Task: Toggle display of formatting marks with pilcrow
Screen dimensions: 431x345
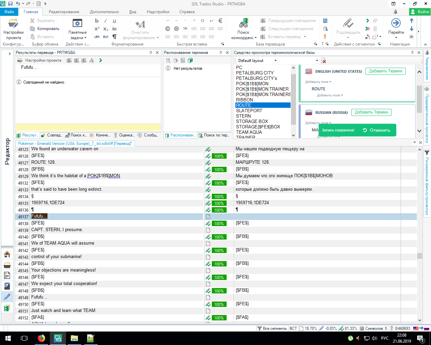Action: click(114, 37)
